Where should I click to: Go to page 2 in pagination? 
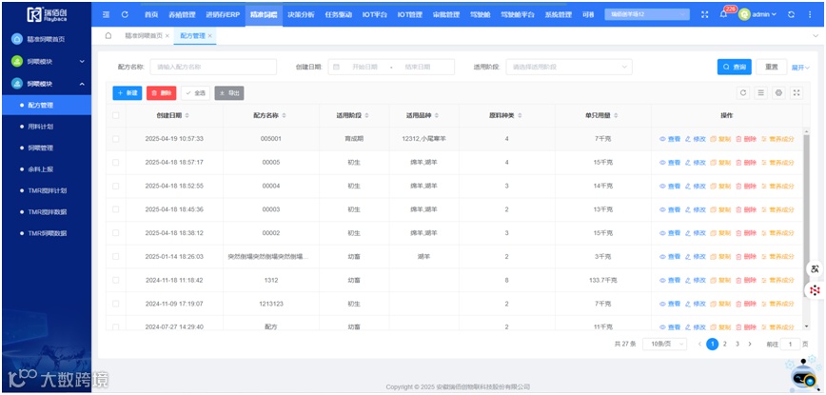725,344
